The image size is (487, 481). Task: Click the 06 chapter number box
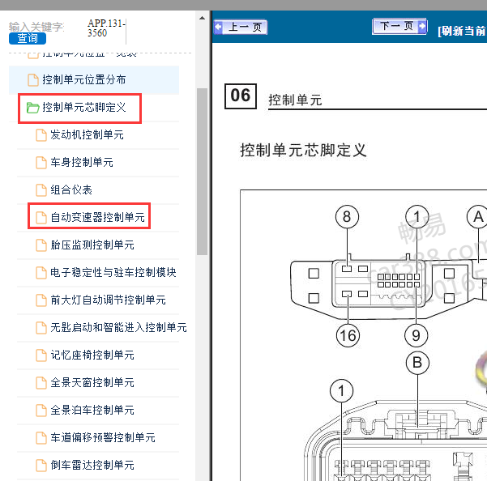(x=241, y=96)
